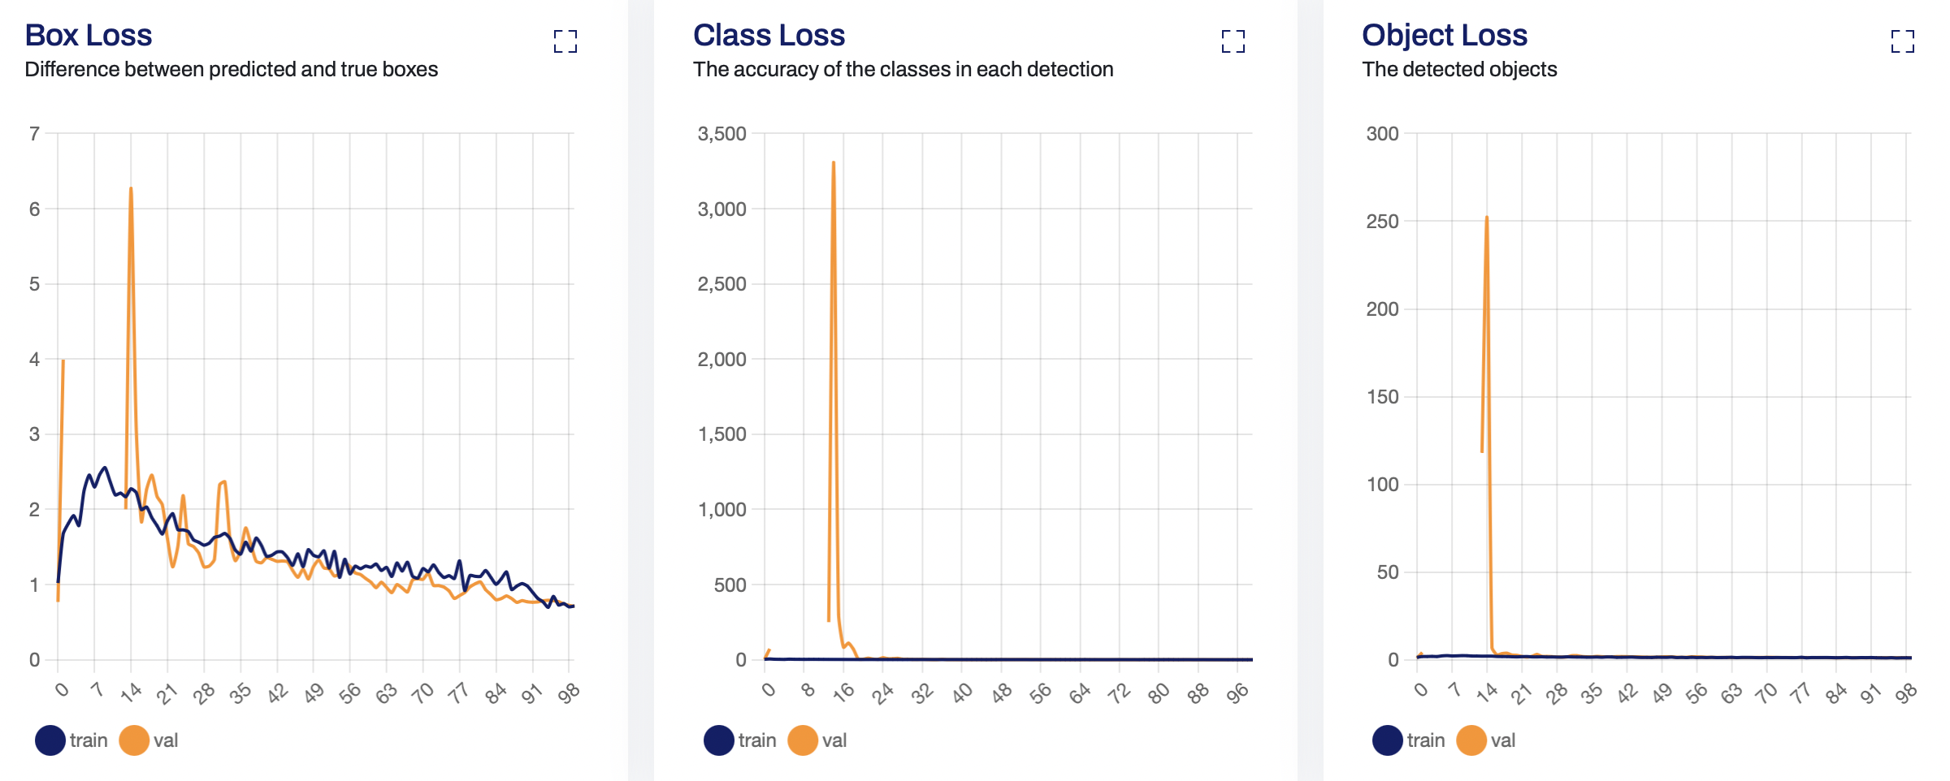Click the val spike peak in Box Loss chart

[x=131, y=189]
